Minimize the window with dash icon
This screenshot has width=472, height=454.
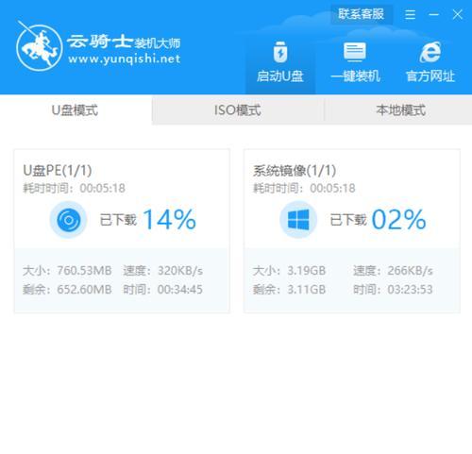(x=433, y=14)
